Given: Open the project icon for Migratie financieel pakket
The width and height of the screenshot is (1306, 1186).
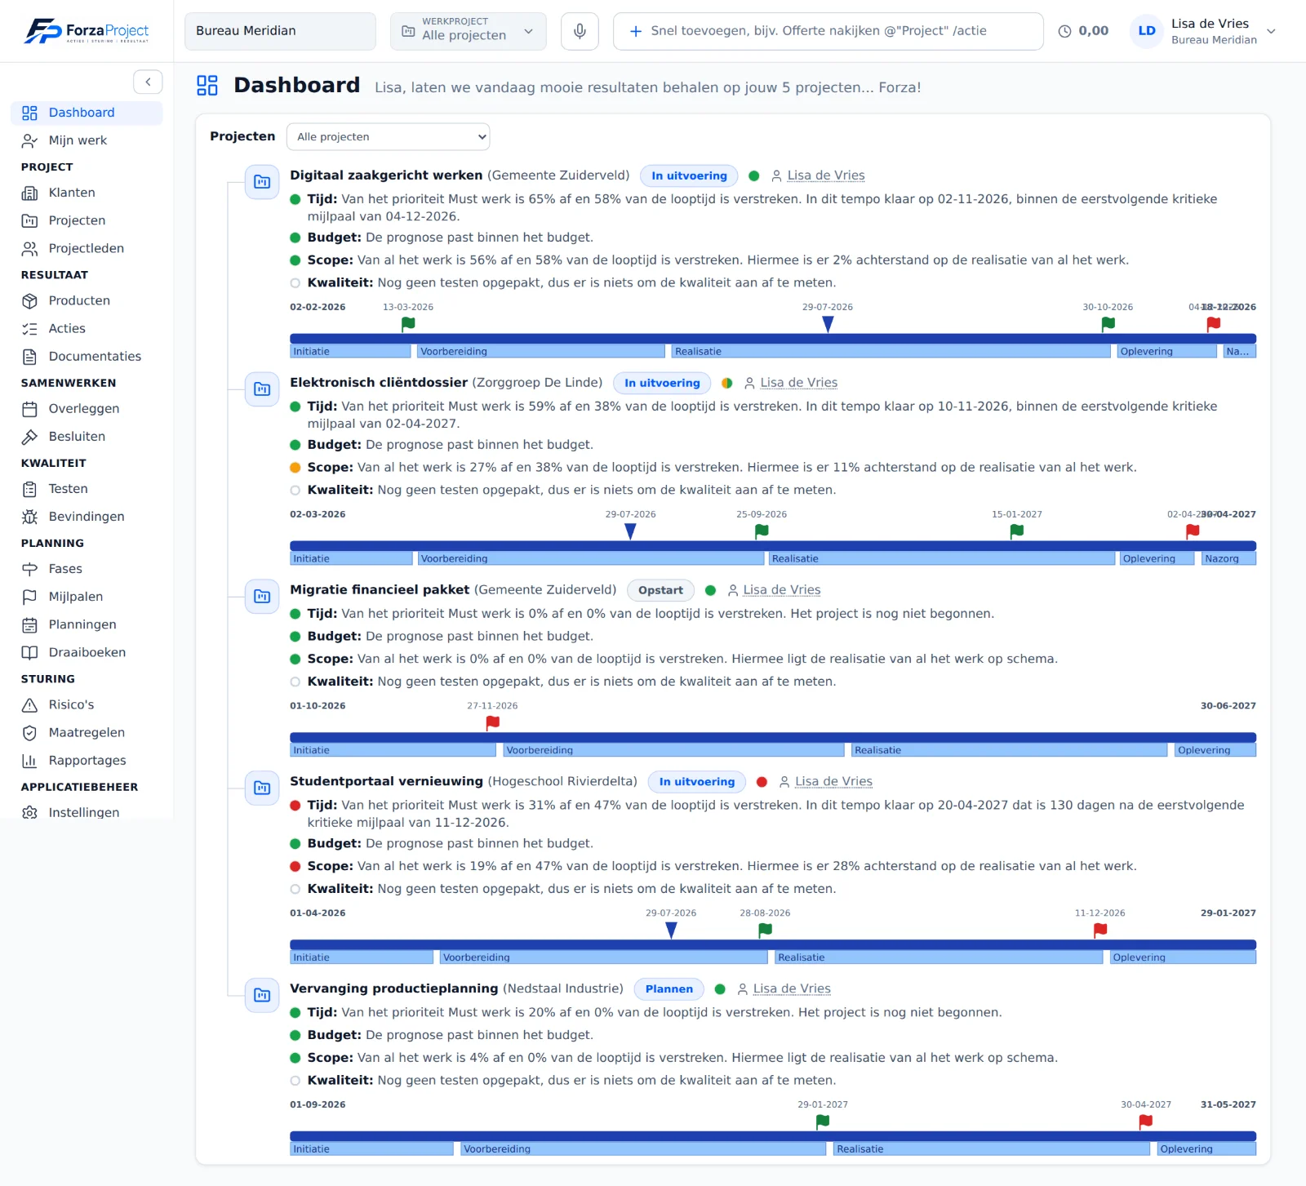Looking at the screenshot, I should pos(262,596).
